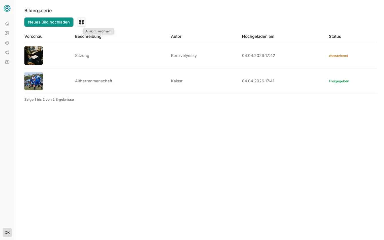384x240 pixels.
Task: Open the money banknote sidebar icon
Action: click(7, 62)
